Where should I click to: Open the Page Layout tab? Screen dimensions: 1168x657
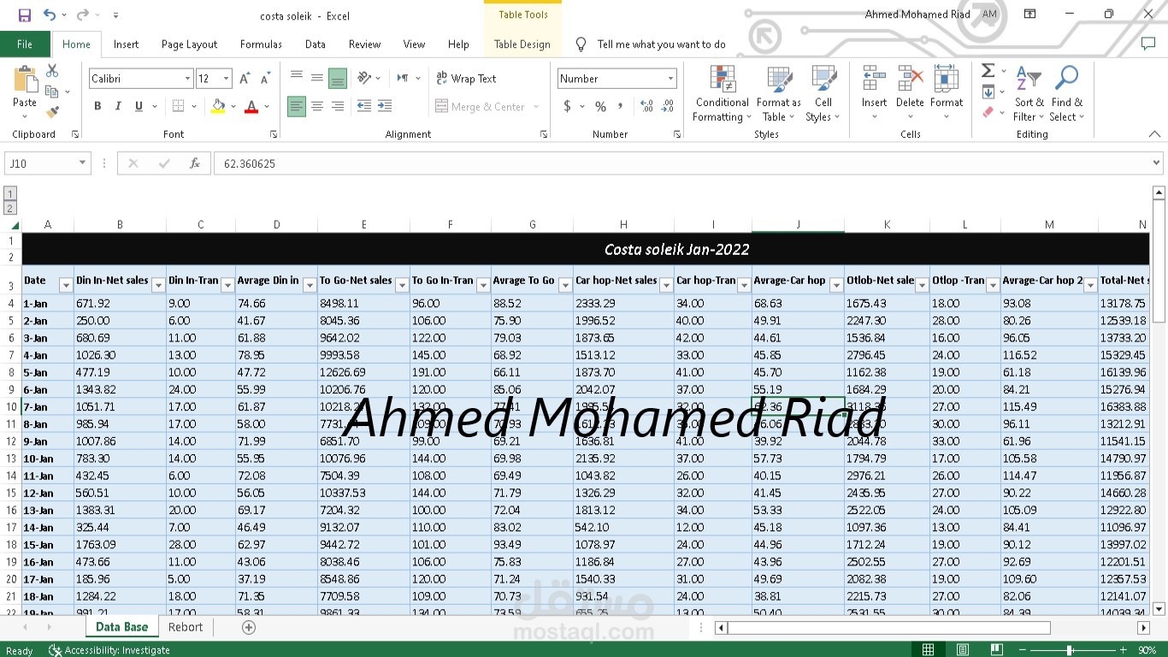[189, 44]
